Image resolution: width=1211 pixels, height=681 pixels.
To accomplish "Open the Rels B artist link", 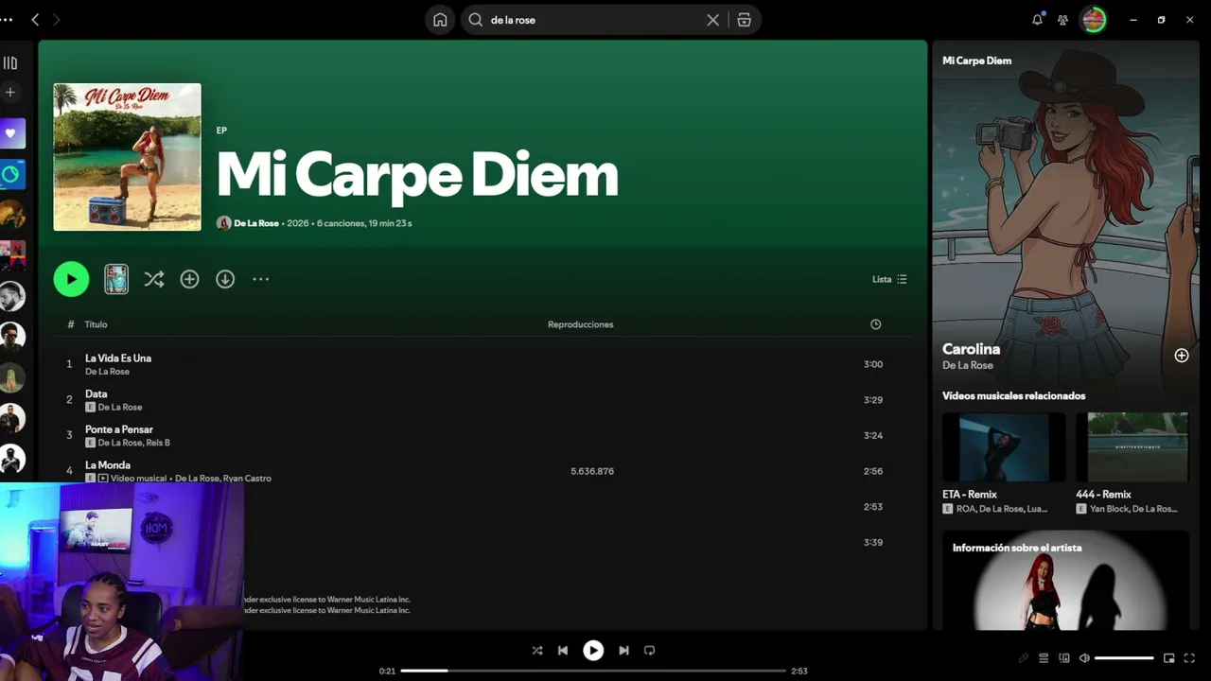I will click(158, 443).
